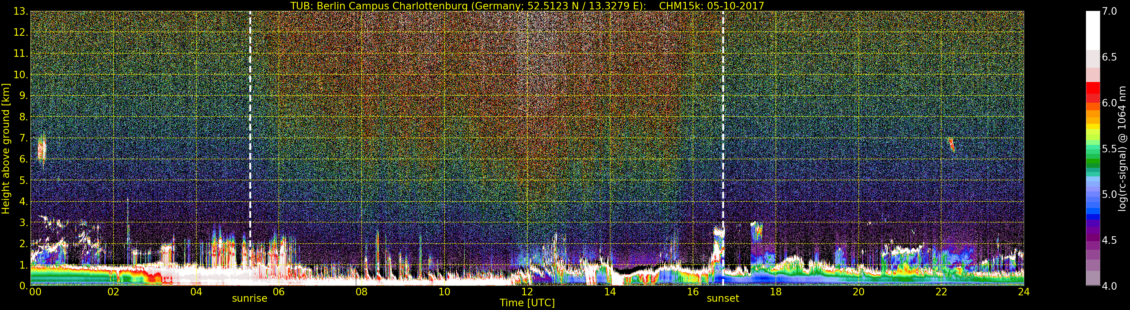Click the '20' tick on the time axis

tap(859, 292)
